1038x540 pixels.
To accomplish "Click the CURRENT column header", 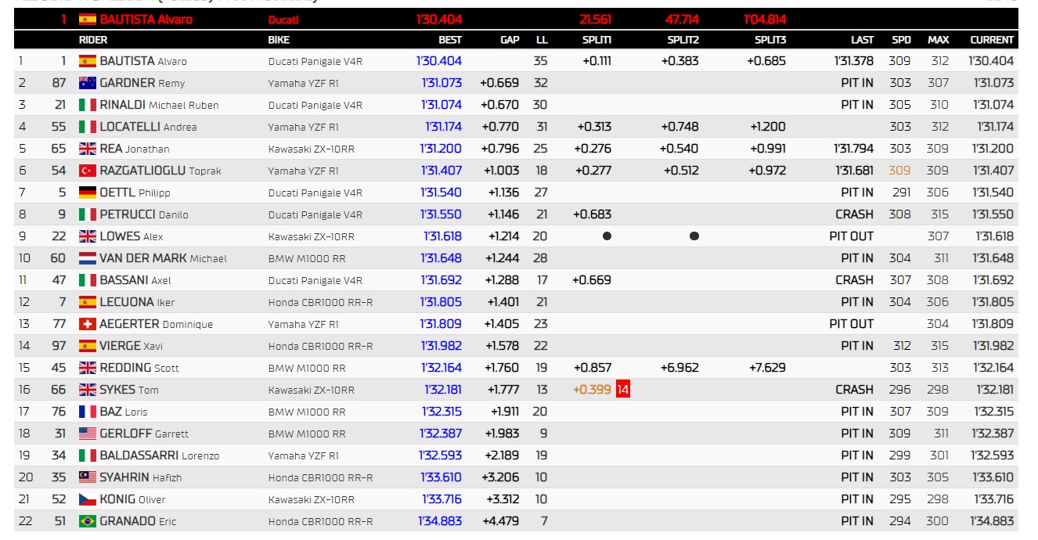I will [992, 40].
